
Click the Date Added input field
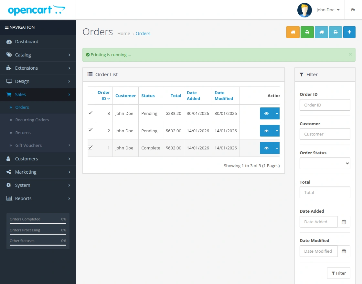coord(319,222)
